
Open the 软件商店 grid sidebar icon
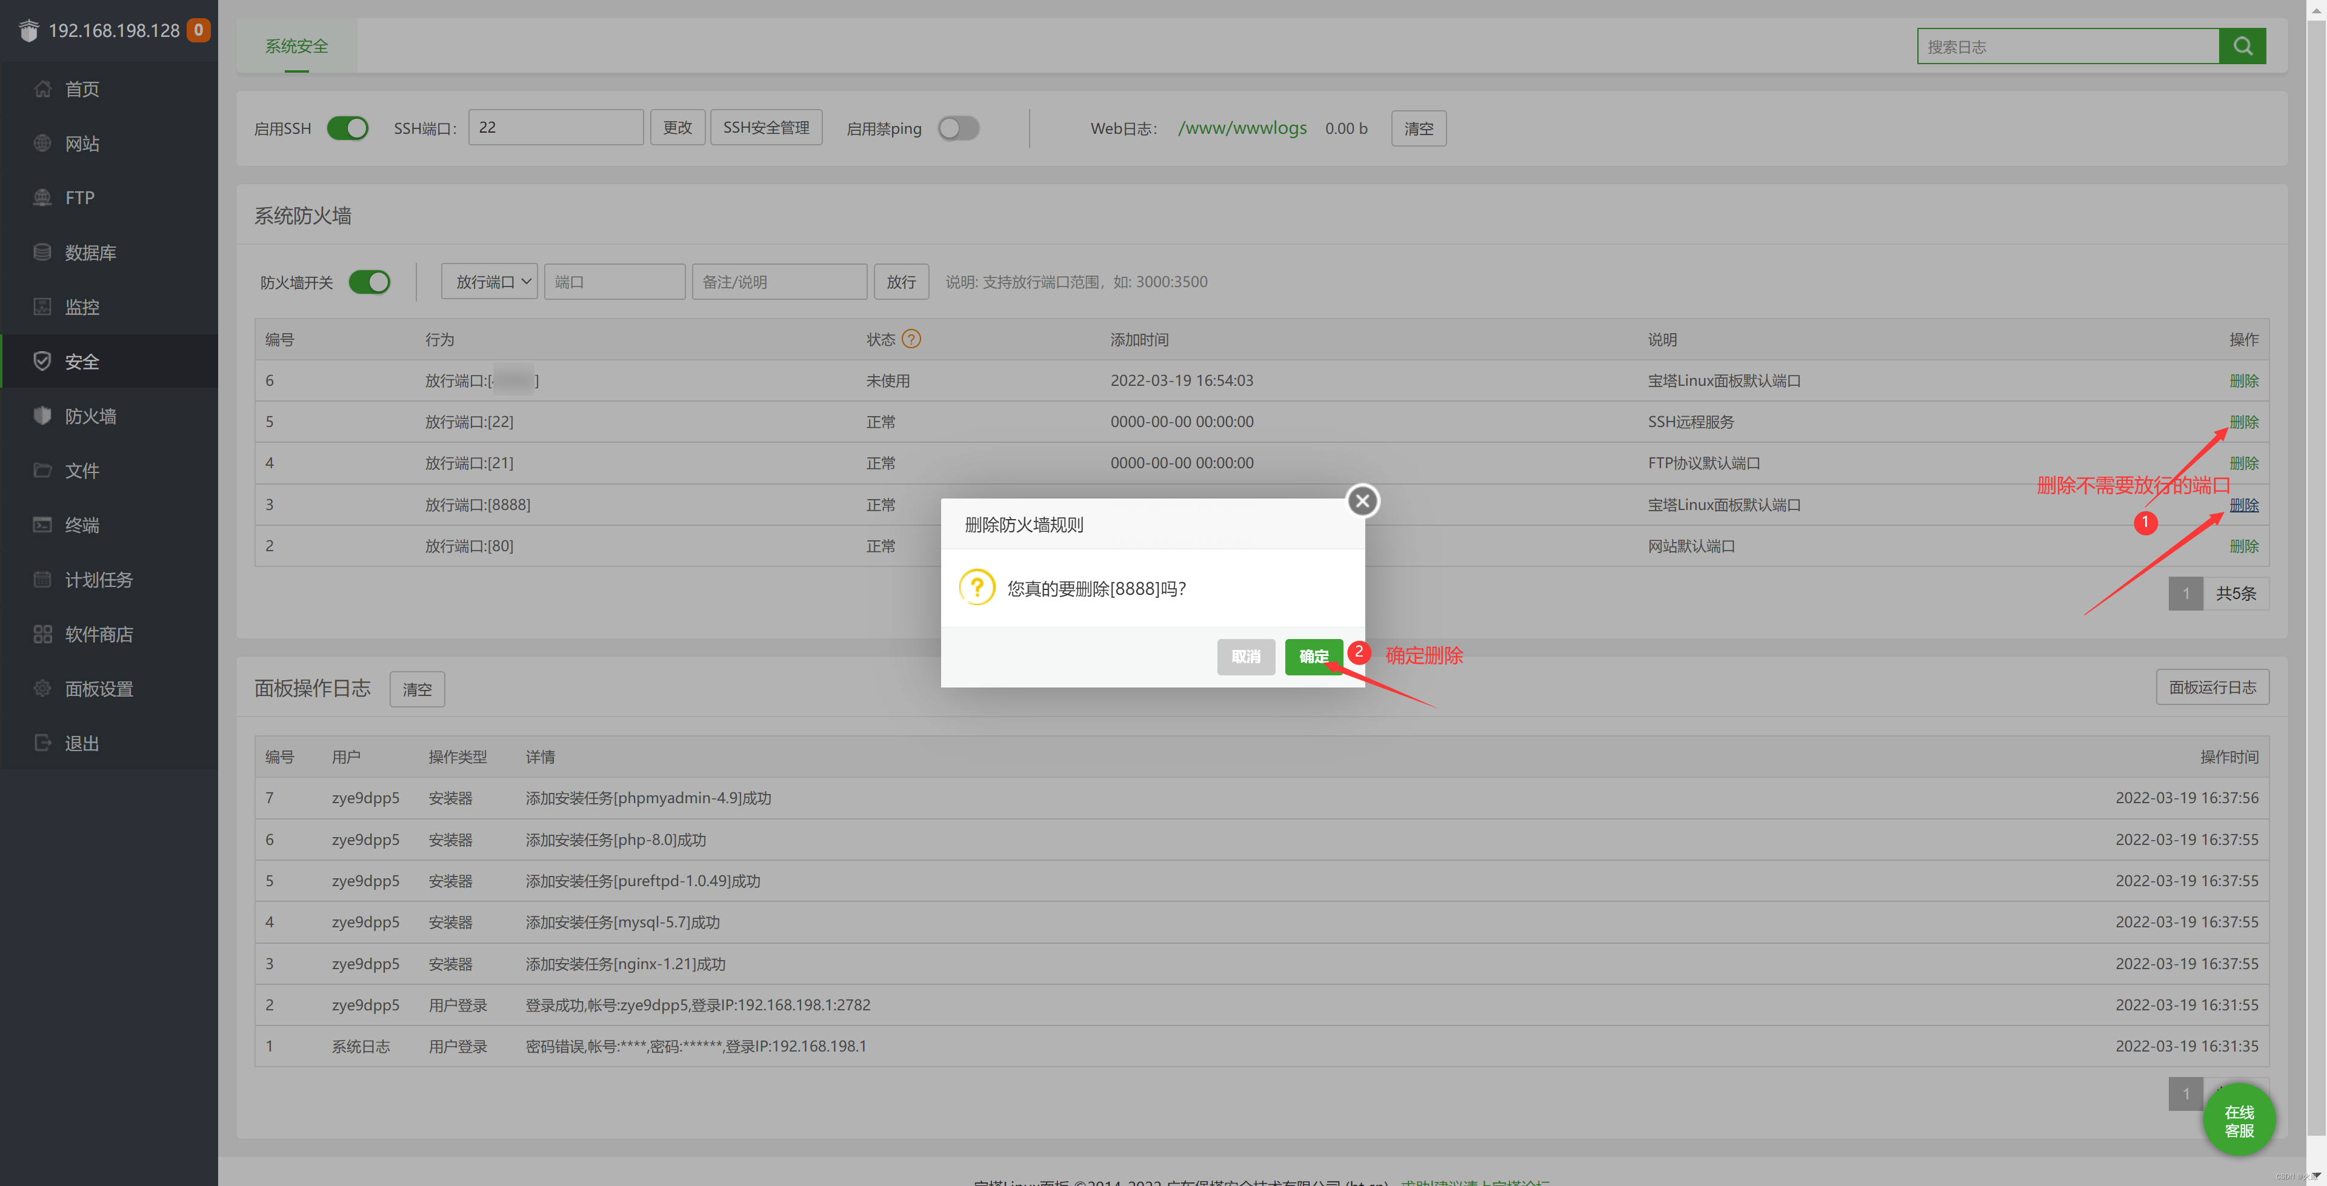(42, 634)
